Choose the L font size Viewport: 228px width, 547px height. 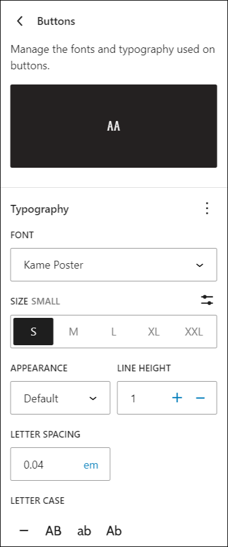[x=113, y=331]
